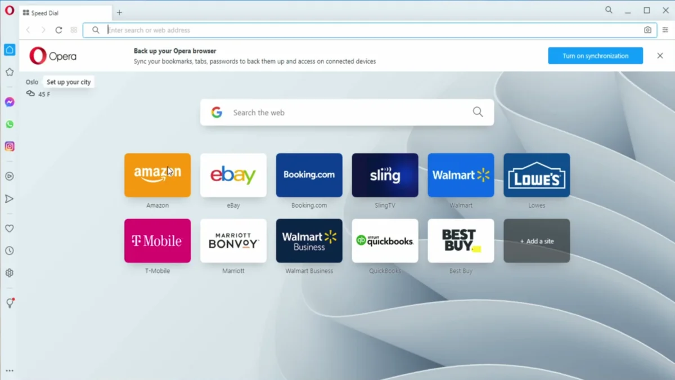Click the Google G logo
675x380 pixels.
click(217, 113)
